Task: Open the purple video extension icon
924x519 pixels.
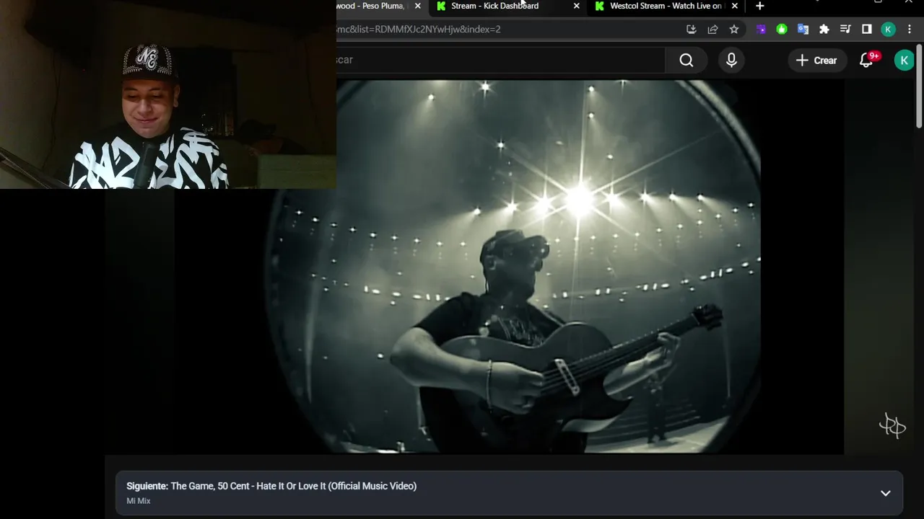Action: [761, 29]
